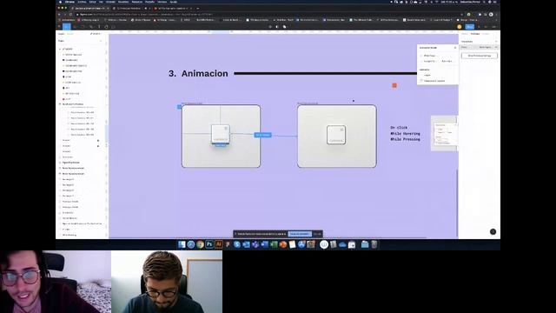Select the 'On click' text on canvas

399,128
